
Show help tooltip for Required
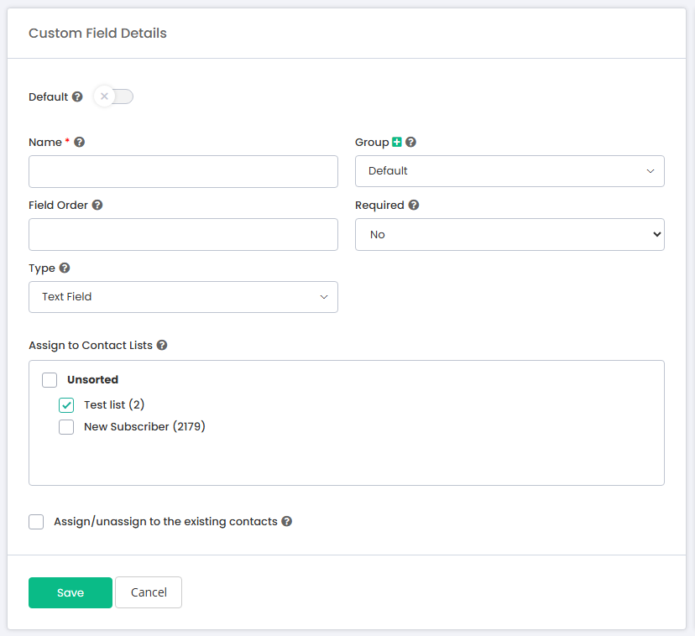point(414,206)
